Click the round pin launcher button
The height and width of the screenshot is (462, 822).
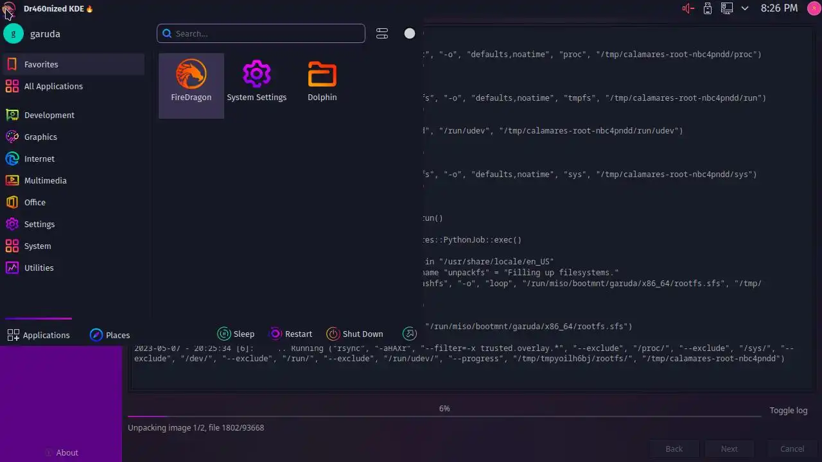click(x=410, y=33)
